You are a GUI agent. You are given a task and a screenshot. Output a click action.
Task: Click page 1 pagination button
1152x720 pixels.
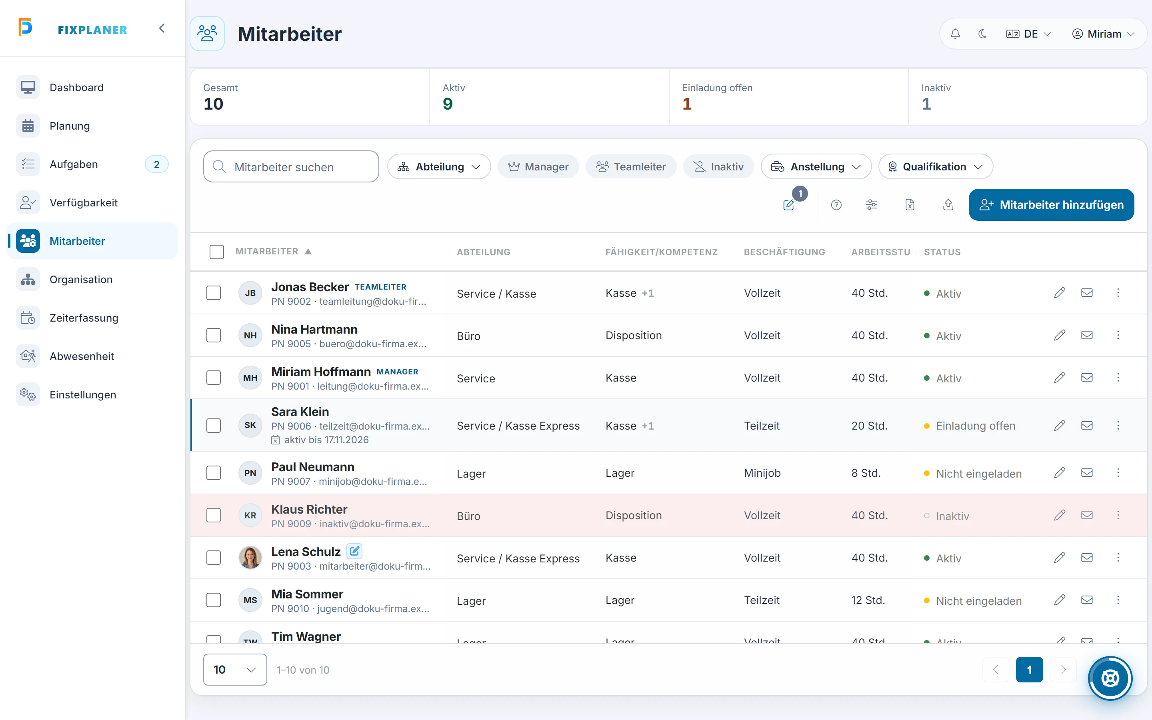point(1029,670)
